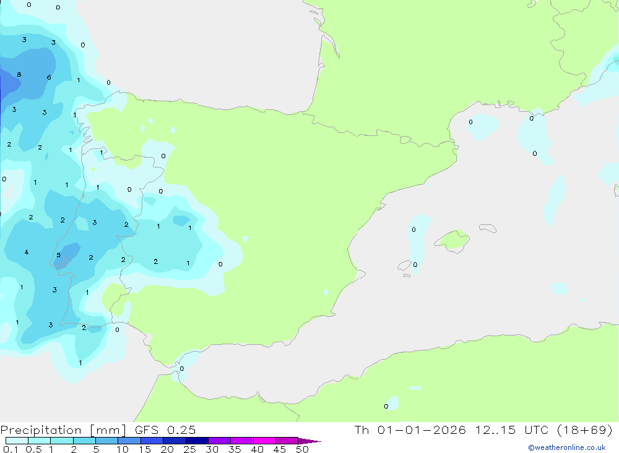
Task: Click the legend label "40"
Action: pos(257,449)
